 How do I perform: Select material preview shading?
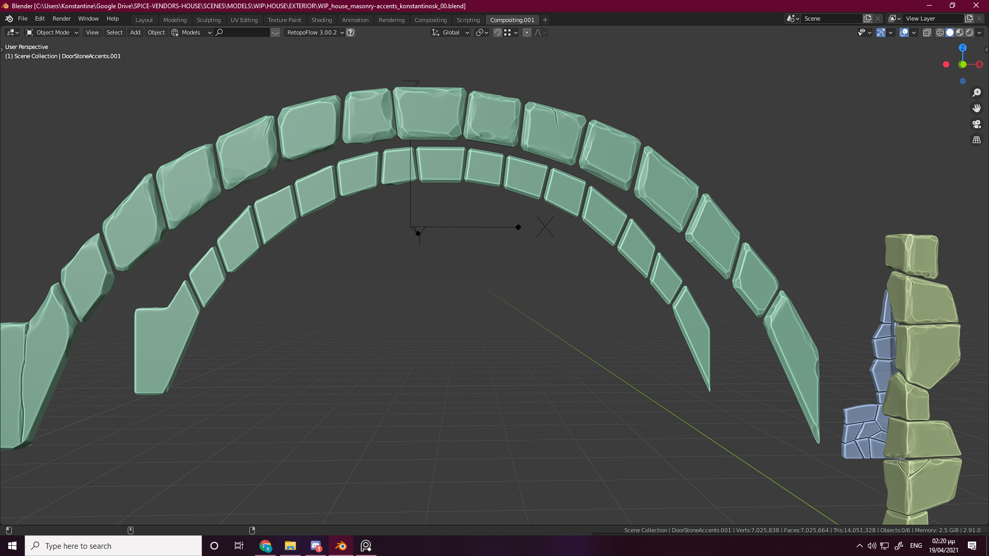[960, 32]
